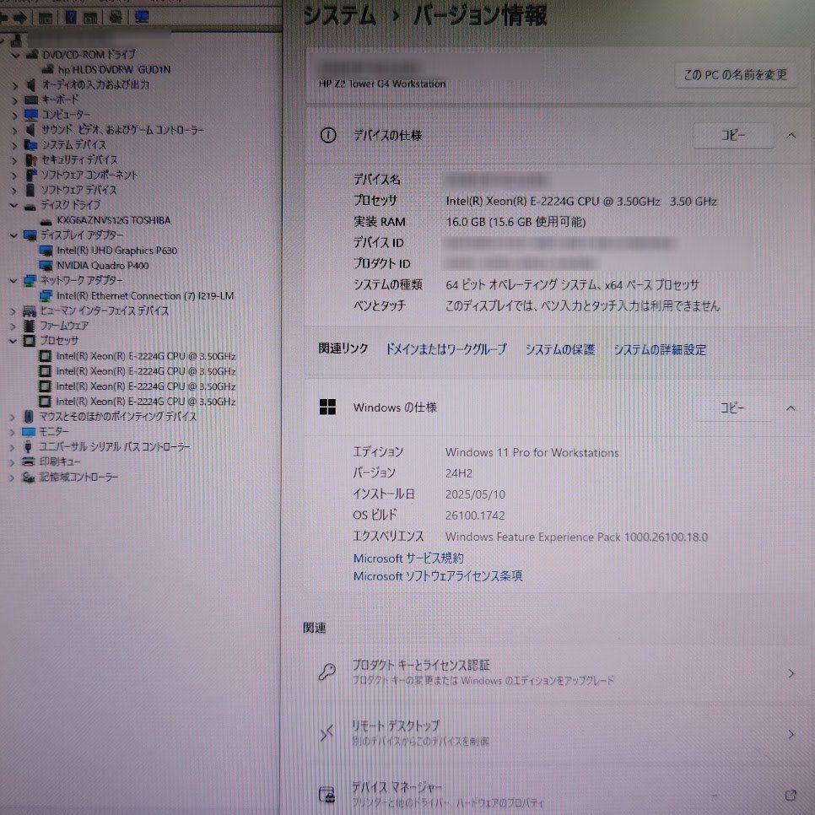Copy device specifications with コピー button

pyautogui.click(x=732, y=135)
